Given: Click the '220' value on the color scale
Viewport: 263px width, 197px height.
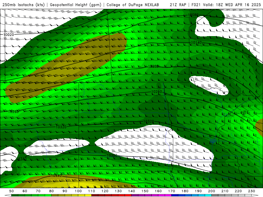Looking at the screenshot, I should (x=238, y=191).
